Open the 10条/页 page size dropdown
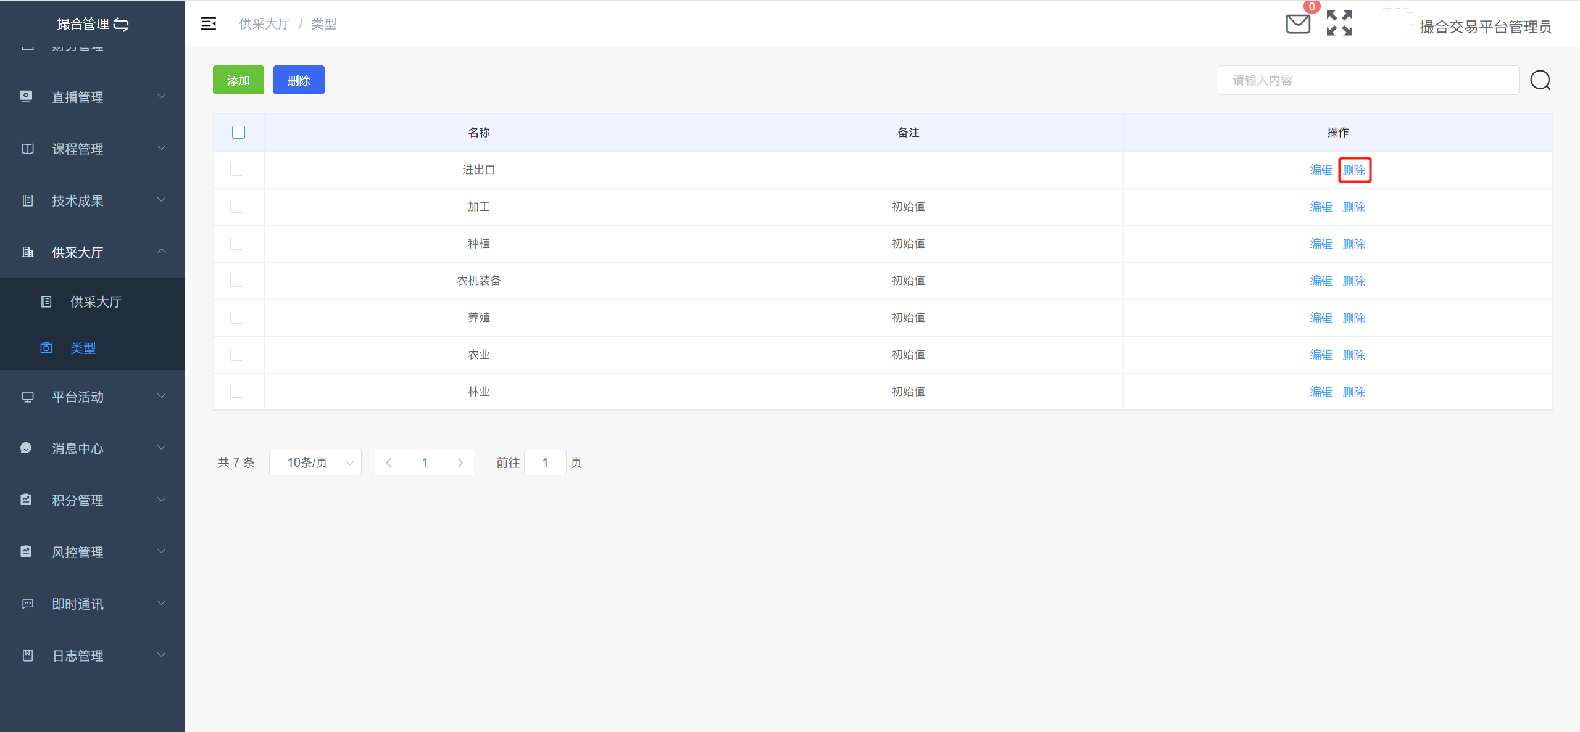The width and height of the screenshot is (1580, 732). click(315, 463)
